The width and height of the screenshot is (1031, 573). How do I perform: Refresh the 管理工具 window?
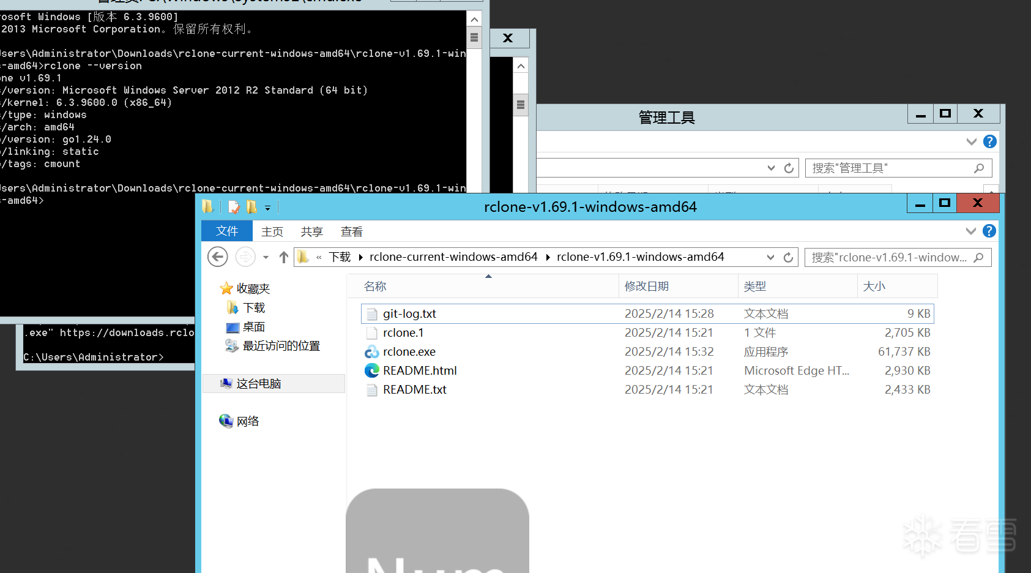coord(789,168)
